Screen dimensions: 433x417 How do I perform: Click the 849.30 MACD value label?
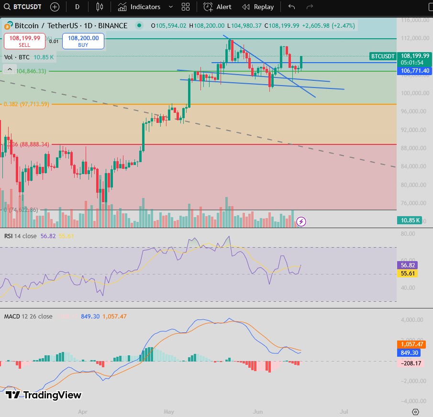(409, 353)
